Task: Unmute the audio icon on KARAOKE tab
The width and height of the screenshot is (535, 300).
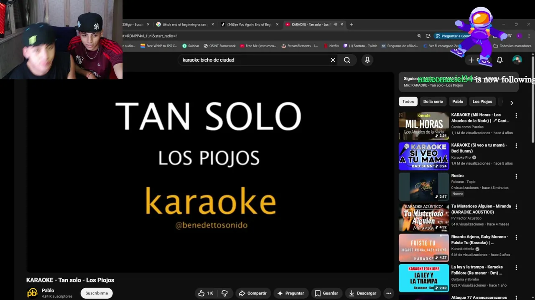Action: 335,25
